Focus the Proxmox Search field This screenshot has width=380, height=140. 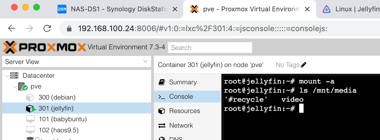coord(210,47)
